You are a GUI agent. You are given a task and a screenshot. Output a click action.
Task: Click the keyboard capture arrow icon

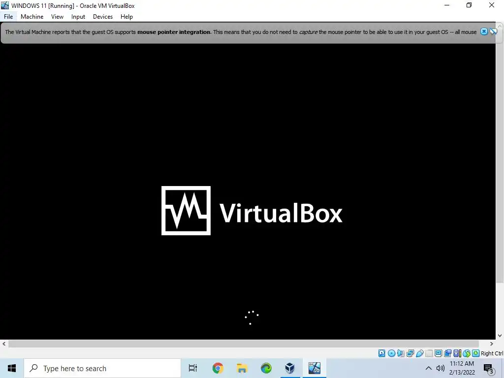coord(476,353)
